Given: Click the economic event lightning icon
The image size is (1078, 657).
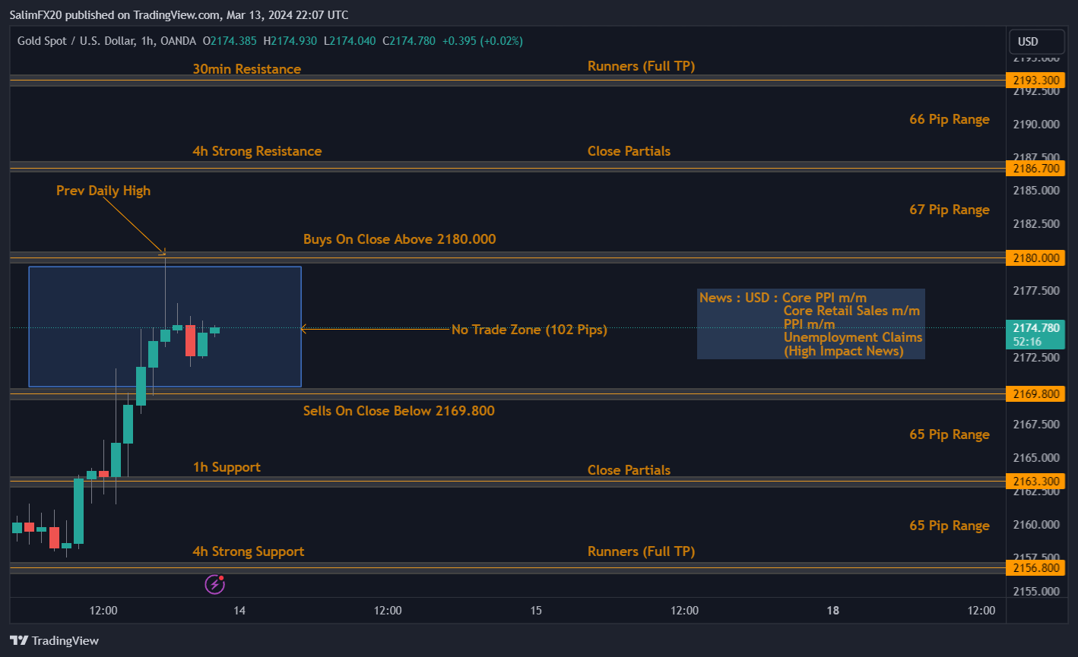Looking at the screenshot, I should coord(214,584).
